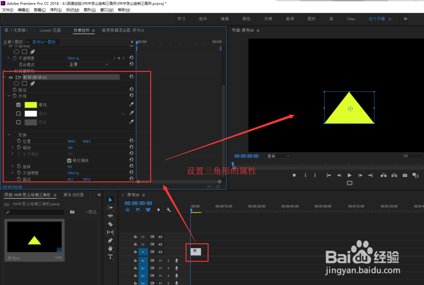Screen dimensions: 424x285
Task: Open 文件(F) menu
Action: click(x=8, y=10)
